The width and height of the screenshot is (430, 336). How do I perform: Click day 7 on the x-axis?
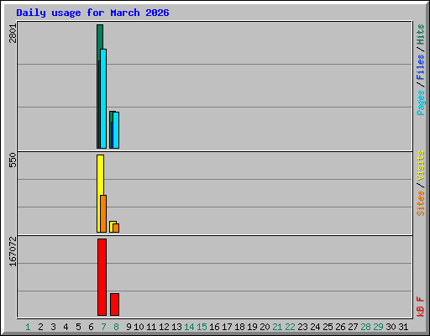tap(103, 327)
